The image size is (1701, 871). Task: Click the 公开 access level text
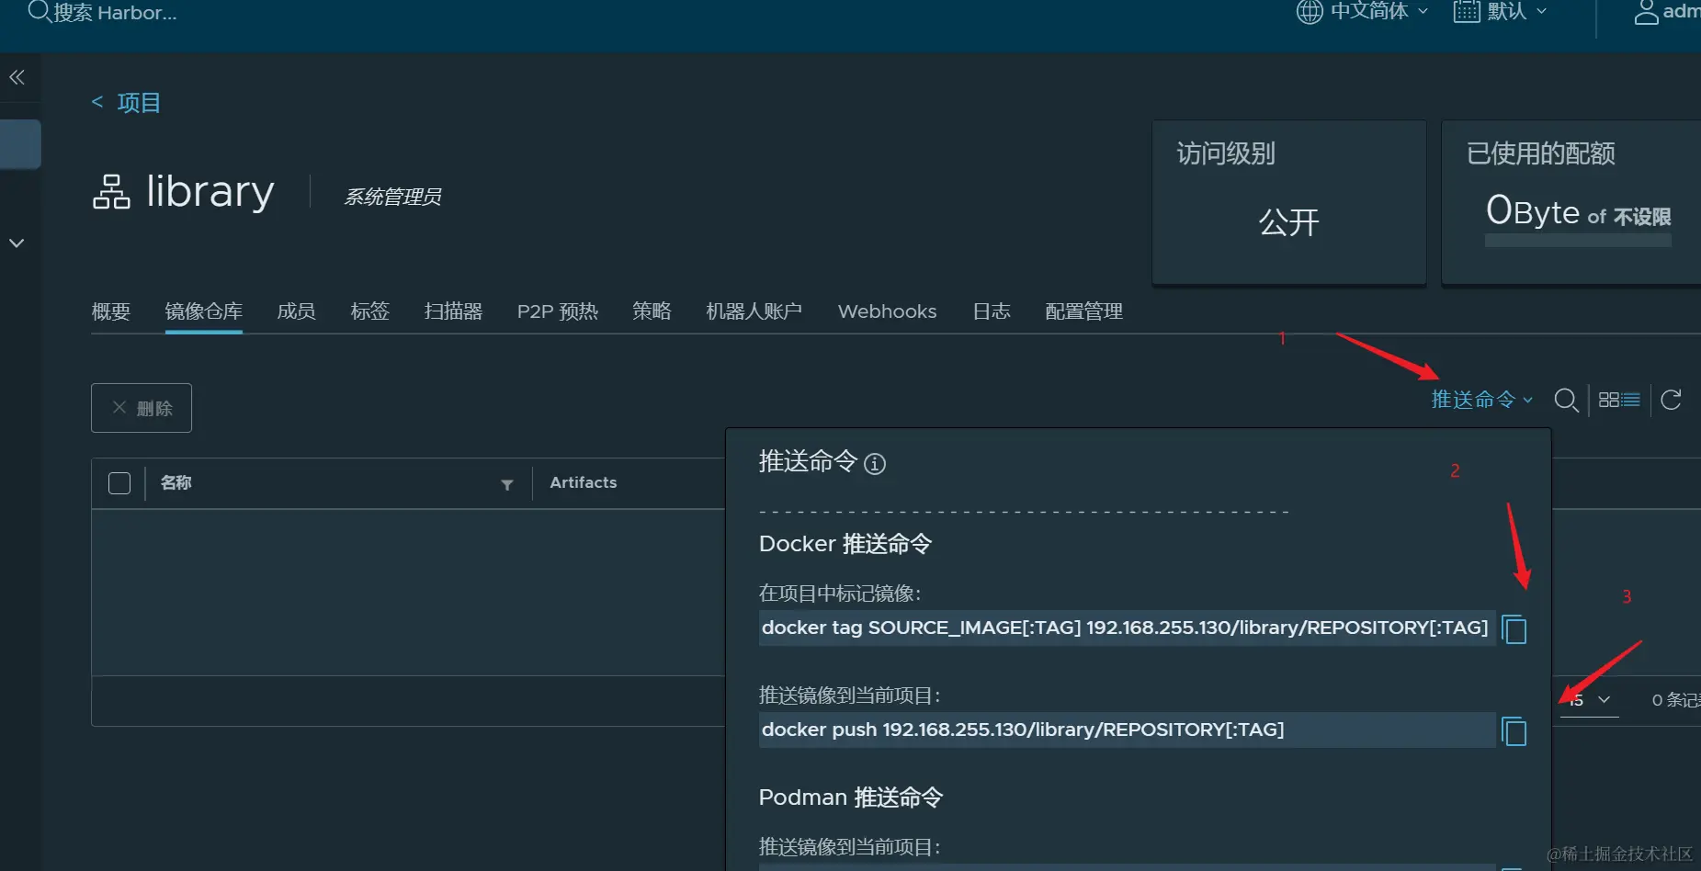pyautogui.click(x=1289, y=222)
